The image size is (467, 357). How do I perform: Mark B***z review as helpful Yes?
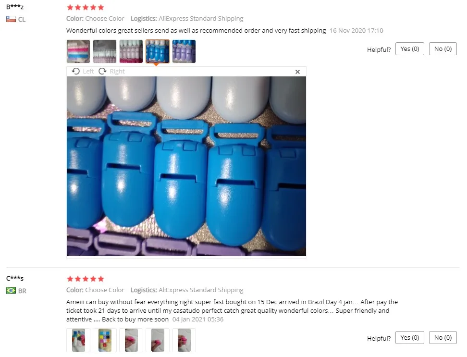[x=410, y=49]
